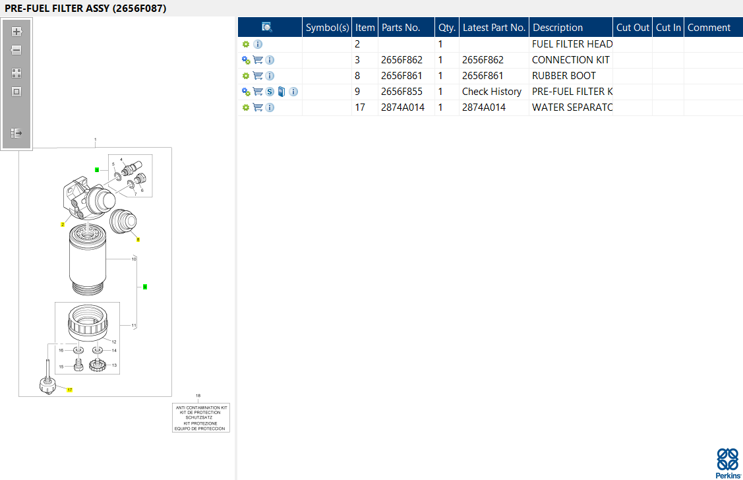Zoom in on the diagram with plus icon

(16, 32)
